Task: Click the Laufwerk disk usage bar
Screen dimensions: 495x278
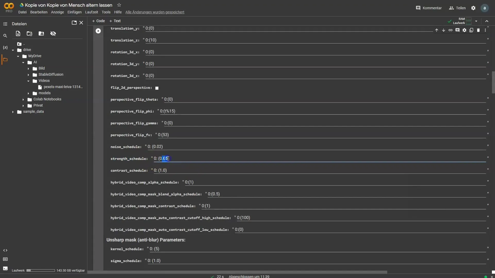Action: [x=41, y=271]
